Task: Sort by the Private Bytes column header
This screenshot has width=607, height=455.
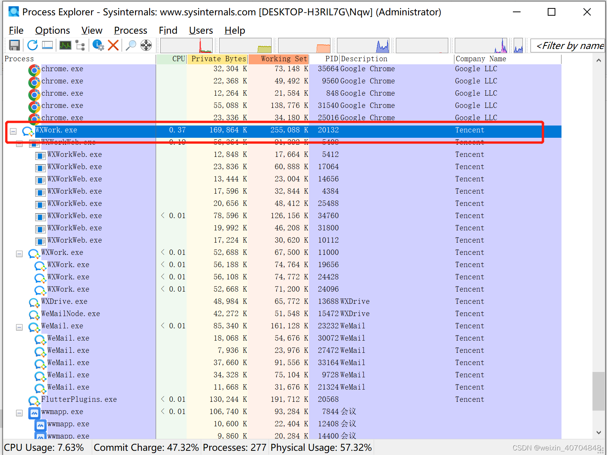Action: (217, 59)
